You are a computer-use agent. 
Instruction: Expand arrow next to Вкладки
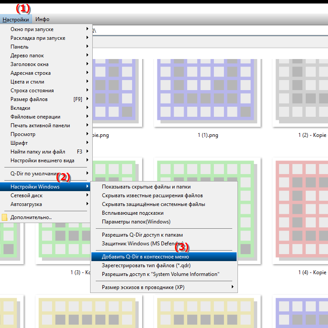pyautogui.click(x=87, y=108)
